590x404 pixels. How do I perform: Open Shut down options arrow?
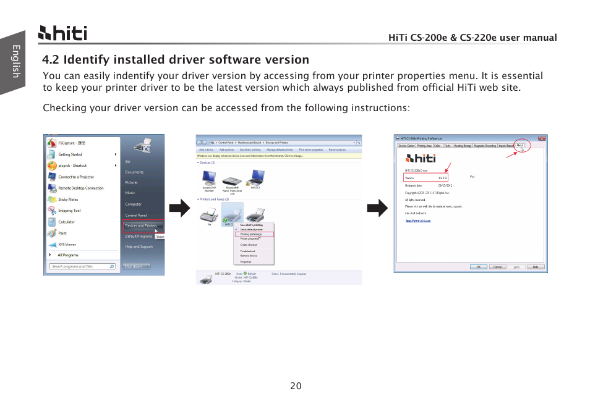click(147, 266)
